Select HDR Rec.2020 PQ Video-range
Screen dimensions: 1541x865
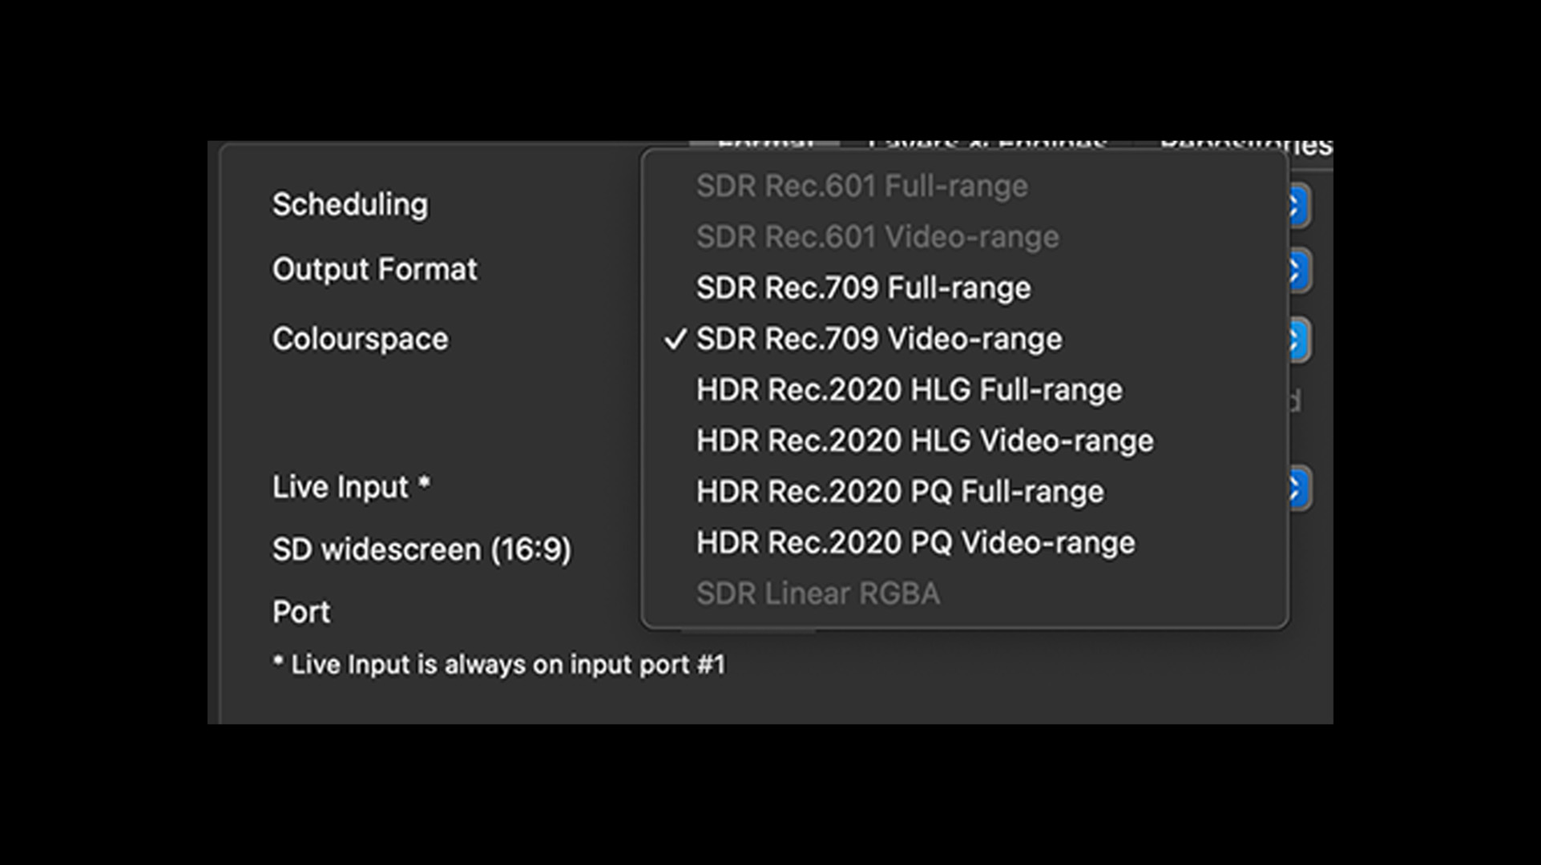(915, 543)
